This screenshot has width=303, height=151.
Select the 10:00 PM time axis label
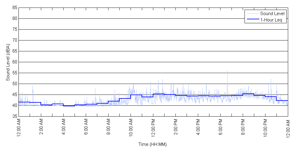pos(265,128)
